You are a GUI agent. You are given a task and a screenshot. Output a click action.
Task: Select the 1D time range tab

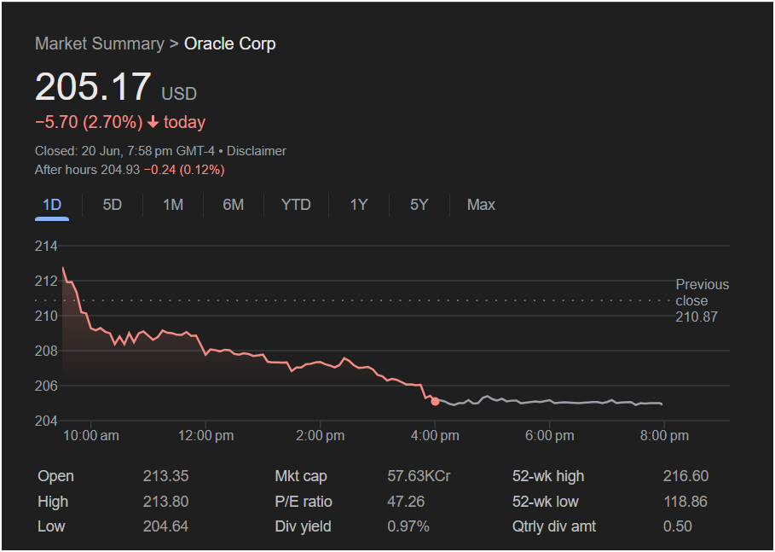tap(52, 205)
